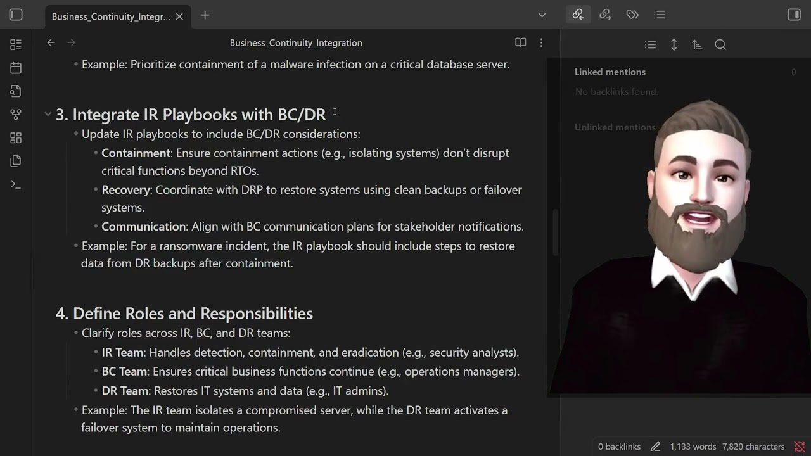The width and height of the screenshot is (811, 456).
Task: Open the checklist-style icon in left ribbon
Action: [x=16, y=44]
